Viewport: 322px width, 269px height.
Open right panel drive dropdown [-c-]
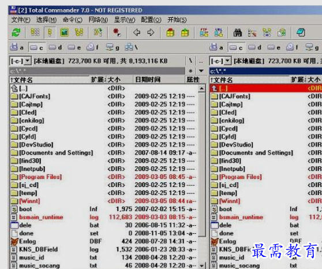220,61
